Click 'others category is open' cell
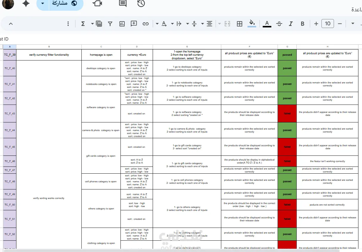Viewport: 362px width, 252px height. pyautogui.click(x=101, y=209)
